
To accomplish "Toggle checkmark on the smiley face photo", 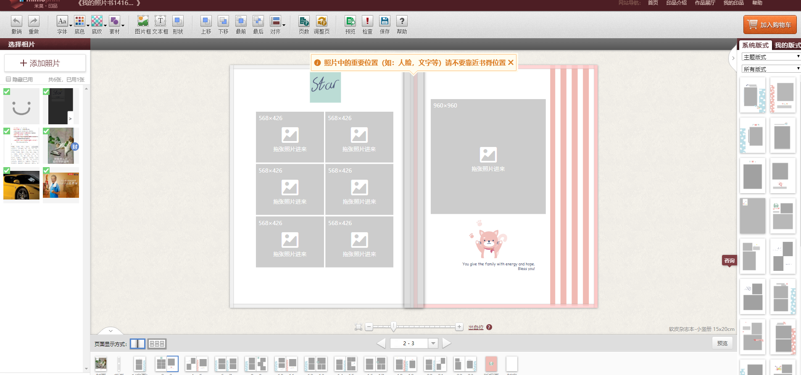I will [7, 92].
